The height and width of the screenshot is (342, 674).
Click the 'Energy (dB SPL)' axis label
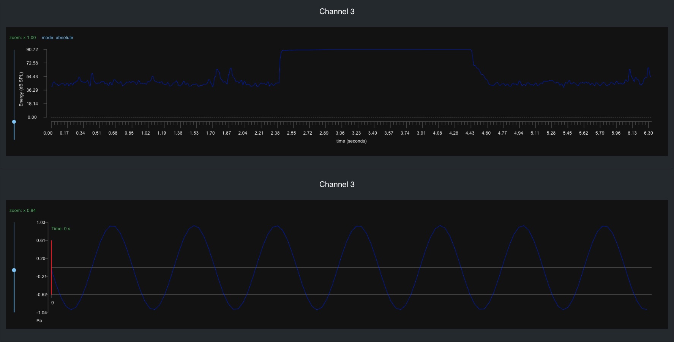tap(21, 89)
